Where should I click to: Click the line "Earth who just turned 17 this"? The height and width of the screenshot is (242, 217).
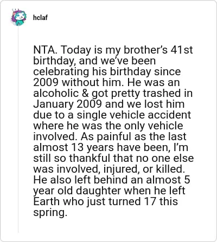pos(105,201)
